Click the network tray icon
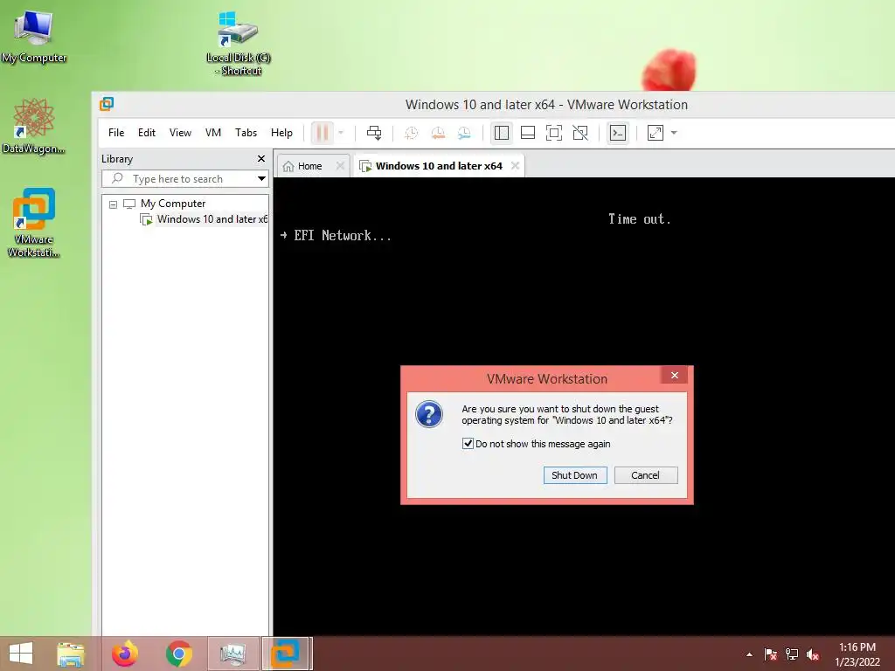 792,654
